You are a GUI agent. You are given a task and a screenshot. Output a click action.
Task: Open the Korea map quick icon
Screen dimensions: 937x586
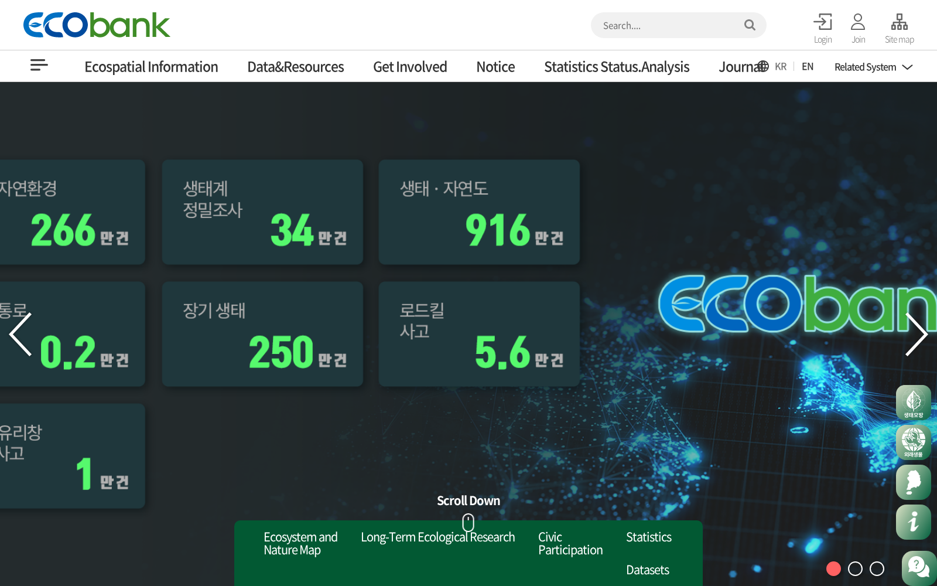tap(914, 482)
